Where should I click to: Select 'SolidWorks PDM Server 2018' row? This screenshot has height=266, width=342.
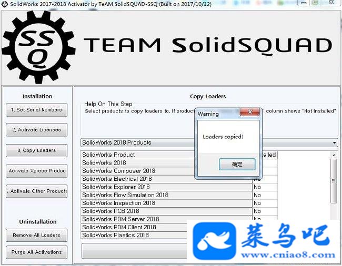point(167,219)
